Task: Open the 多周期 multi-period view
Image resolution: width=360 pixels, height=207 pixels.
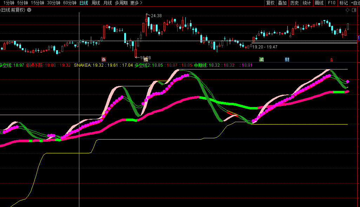Action: [121, 3]
